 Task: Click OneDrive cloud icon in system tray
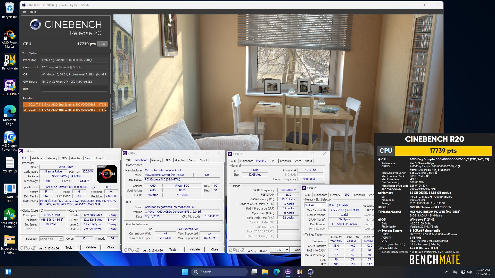click(455, 272)
